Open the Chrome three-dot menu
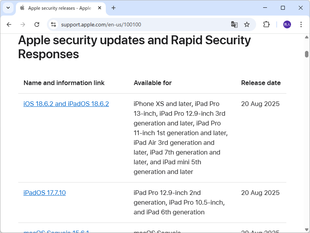 [x=301, y=24]
